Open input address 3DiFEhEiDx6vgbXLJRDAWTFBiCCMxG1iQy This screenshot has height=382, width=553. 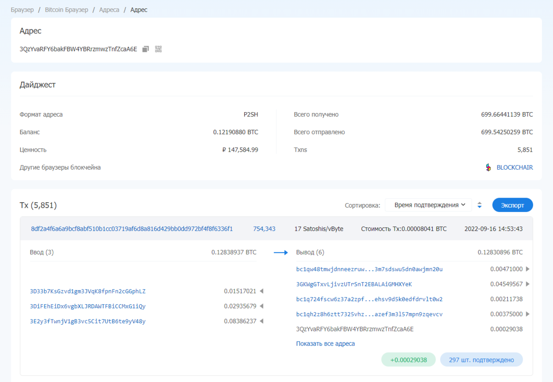pos(88,306)
